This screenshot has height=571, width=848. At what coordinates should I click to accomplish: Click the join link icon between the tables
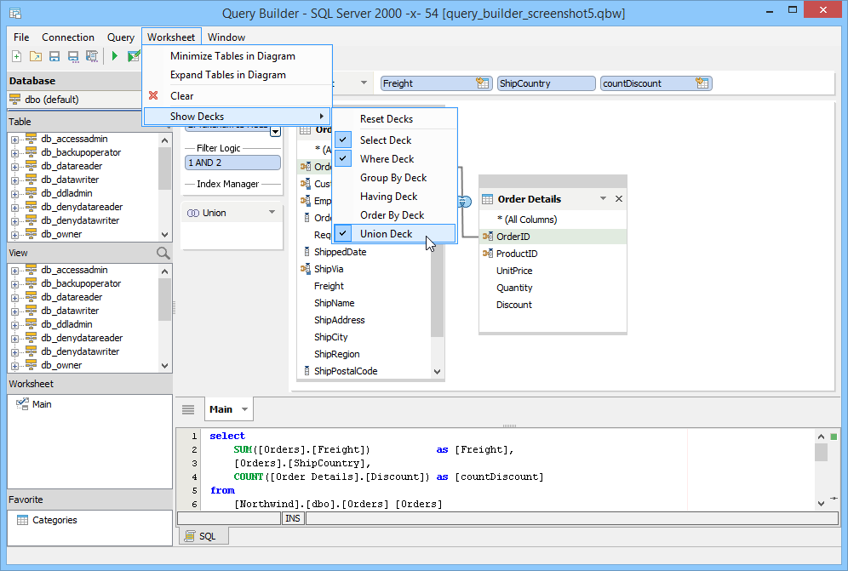(x=465, y=202)
